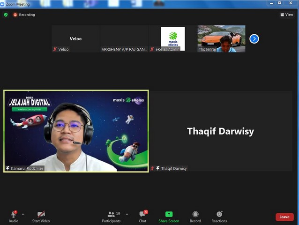Open the View layout menu
The image size is (299, 225).
[x=286, y=15]
